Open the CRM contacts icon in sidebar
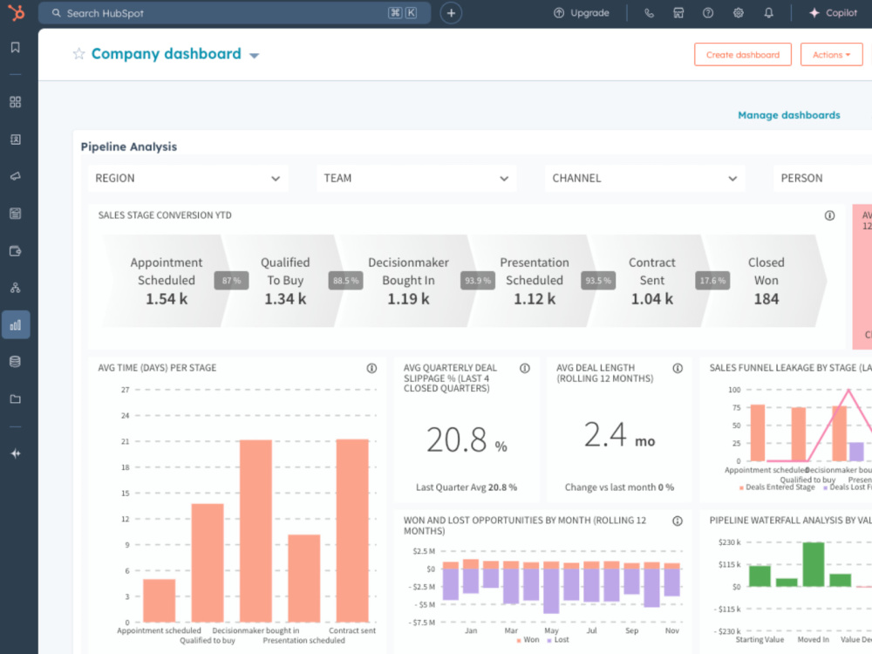The width and height of the screenshot is (872, 654). pos(16,139)
